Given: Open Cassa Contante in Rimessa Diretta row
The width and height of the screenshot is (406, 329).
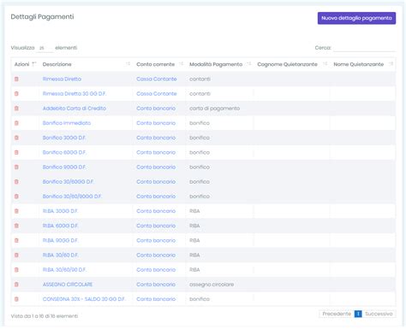Looking at the screenshot, I should pyautogui.click(x=157, y=79).
